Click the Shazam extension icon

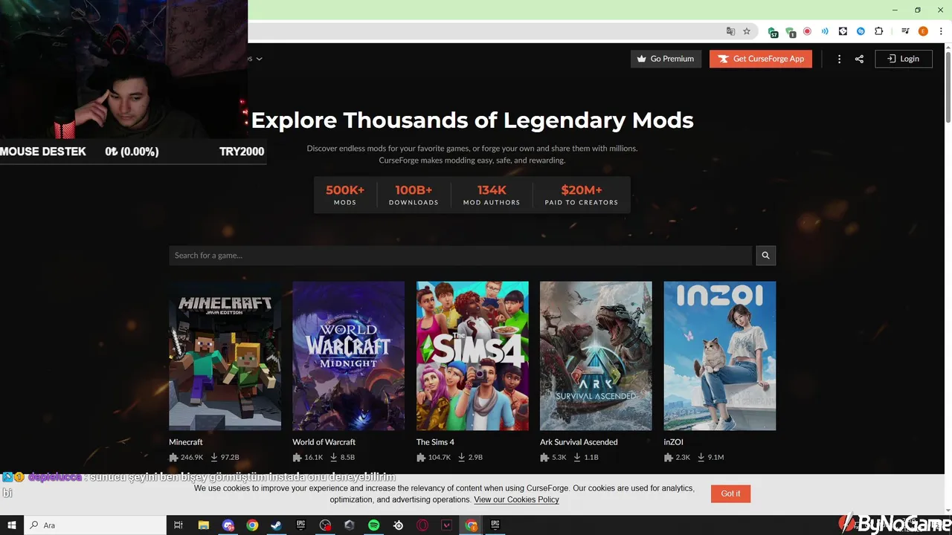click(x=861, y=31)
